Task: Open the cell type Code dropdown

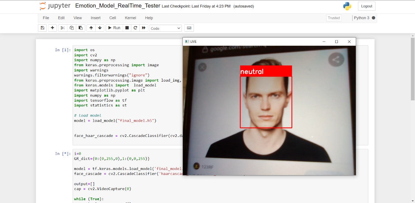Action: (166, 28)
